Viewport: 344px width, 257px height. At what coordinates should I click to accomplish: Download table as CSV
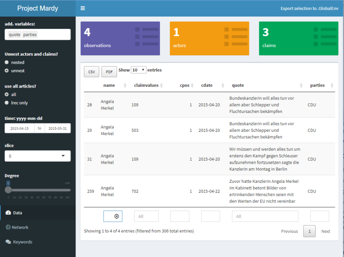point(92,72)
